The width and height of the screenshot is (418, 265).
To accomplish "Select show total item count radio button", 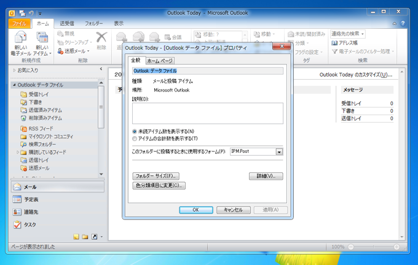I will click(x=135, y=139).
